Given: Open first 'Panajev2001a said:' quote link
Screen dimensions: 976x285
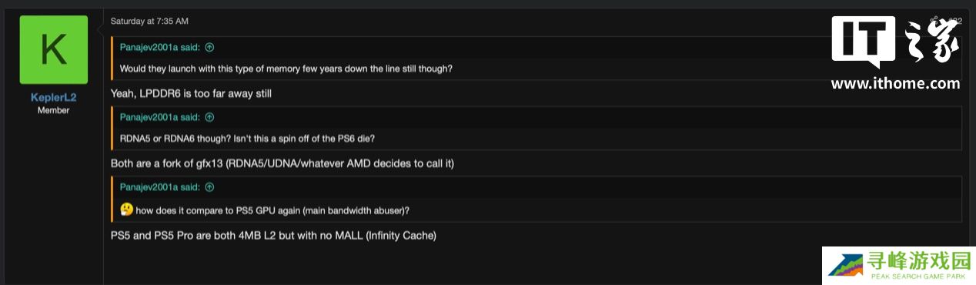Looking at the screenshot, I should (x=160, y=47).
